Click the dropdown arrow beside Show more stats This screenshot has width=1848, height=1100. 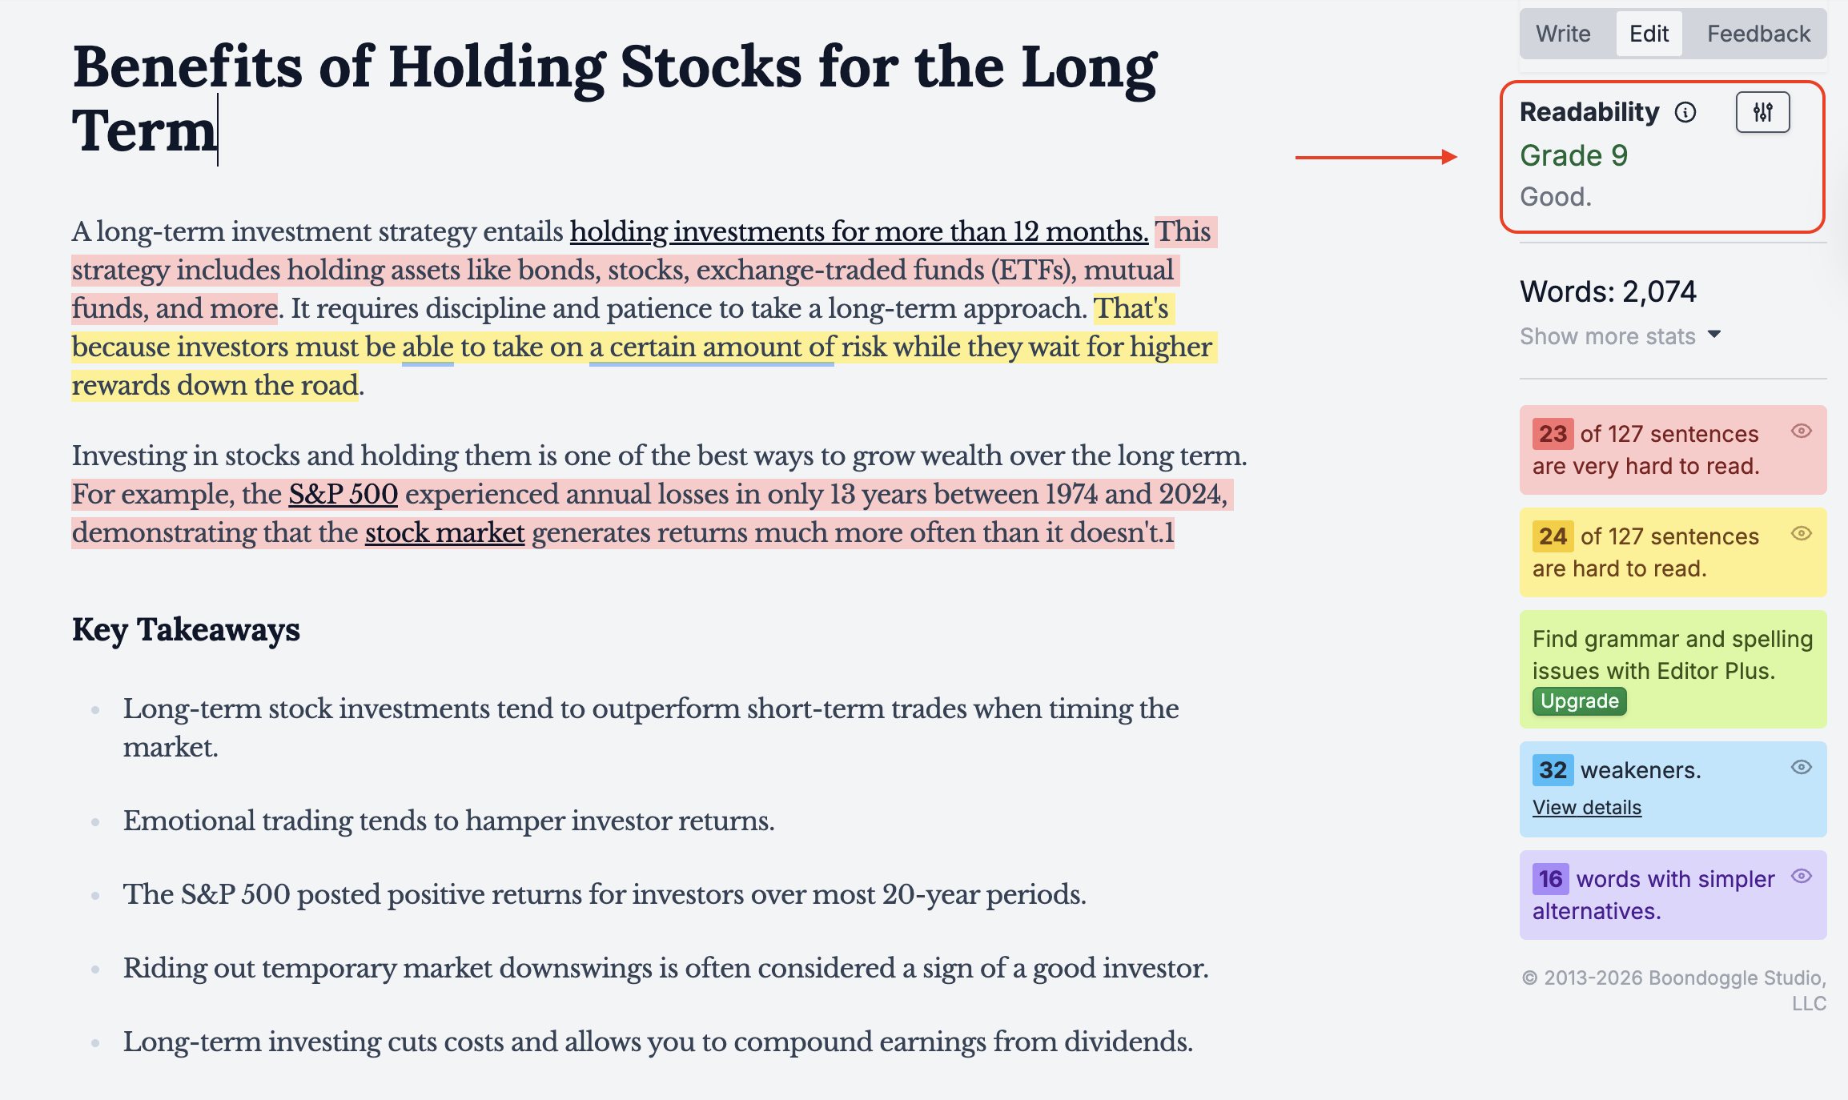pos(1714,334)
